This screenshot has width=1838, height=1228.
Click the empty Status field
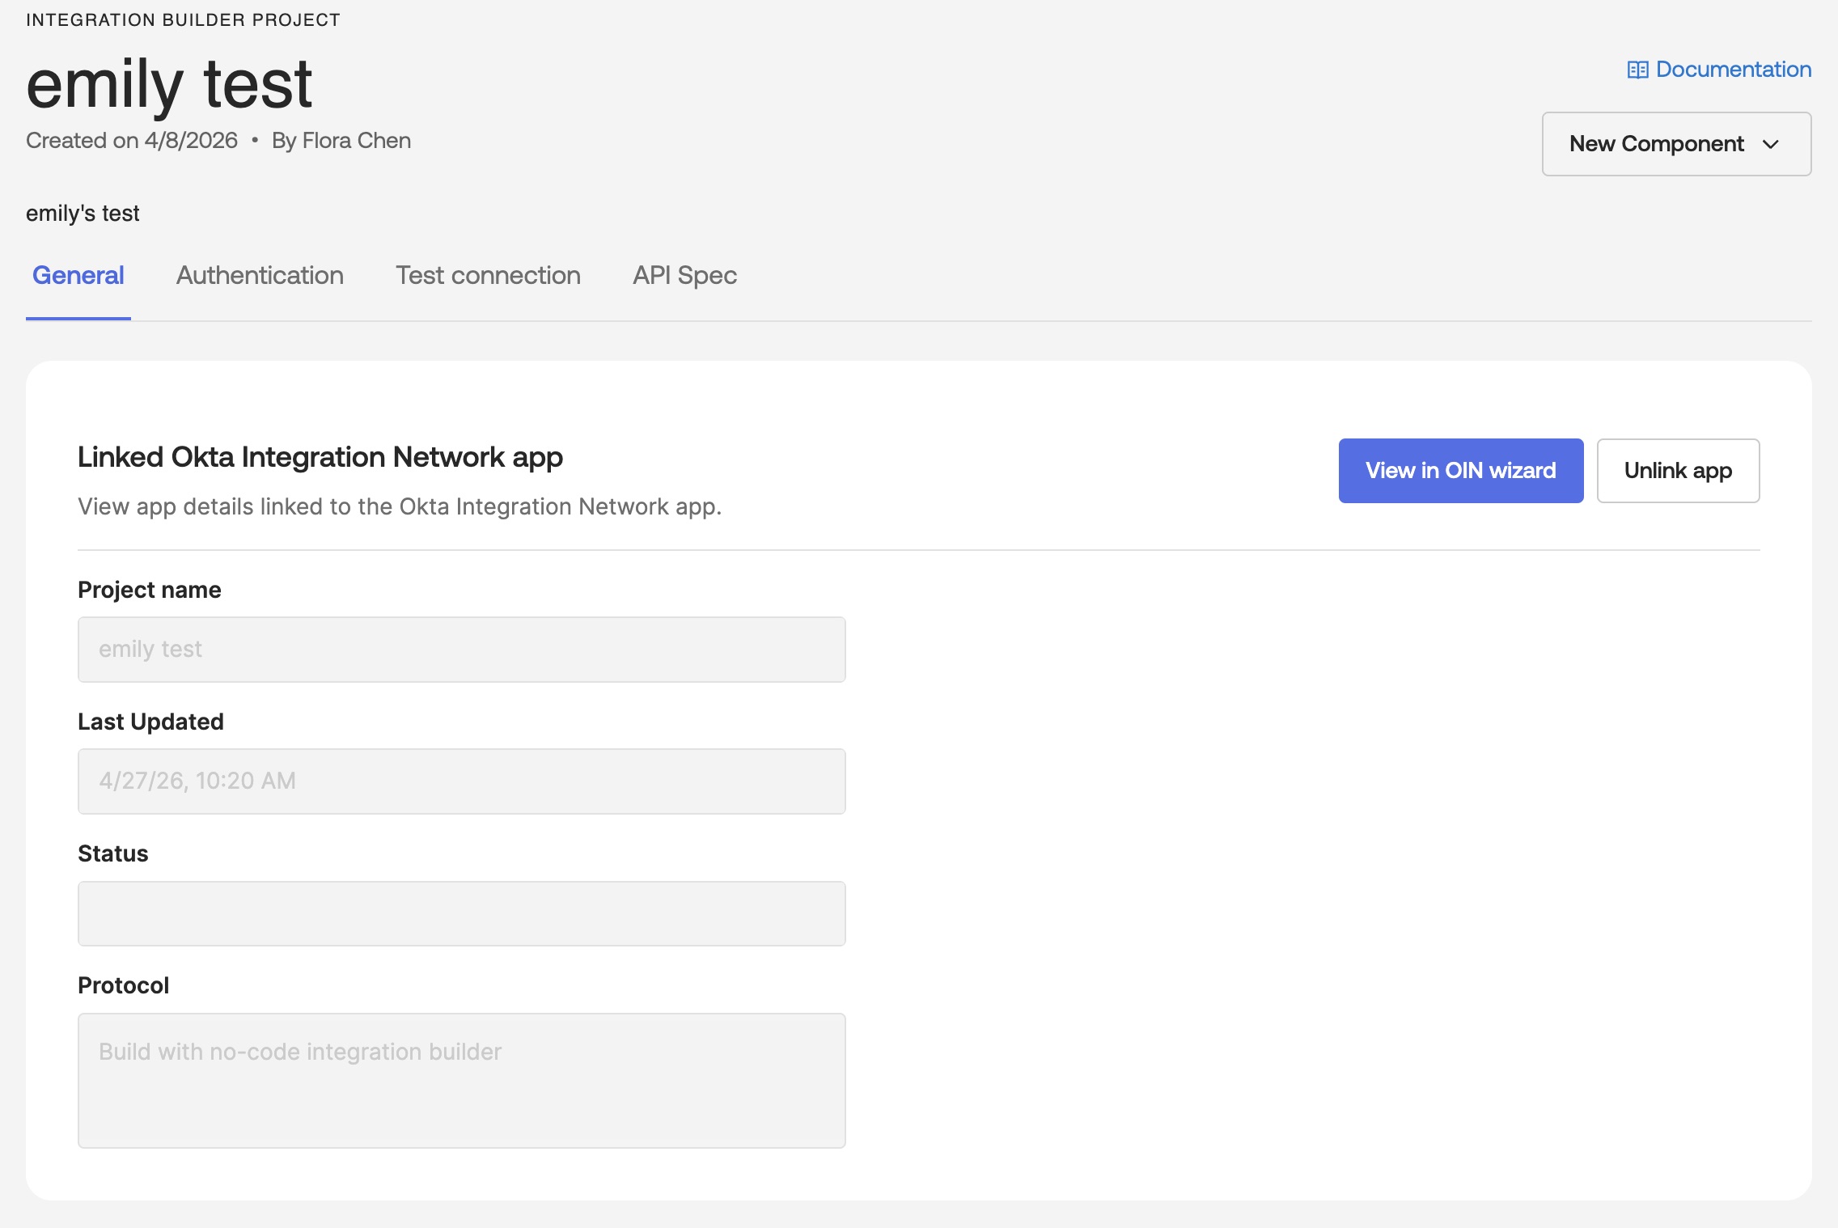462,913
